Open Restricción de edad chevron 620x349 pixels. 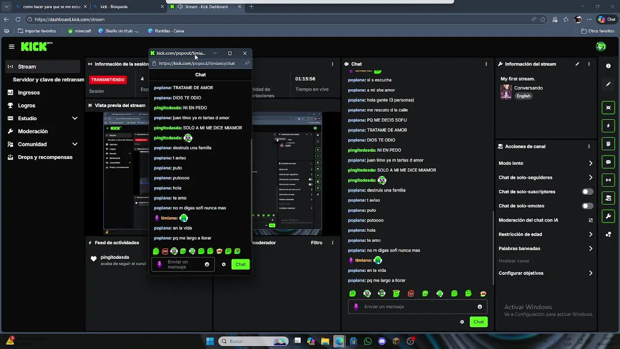point(590,234)
